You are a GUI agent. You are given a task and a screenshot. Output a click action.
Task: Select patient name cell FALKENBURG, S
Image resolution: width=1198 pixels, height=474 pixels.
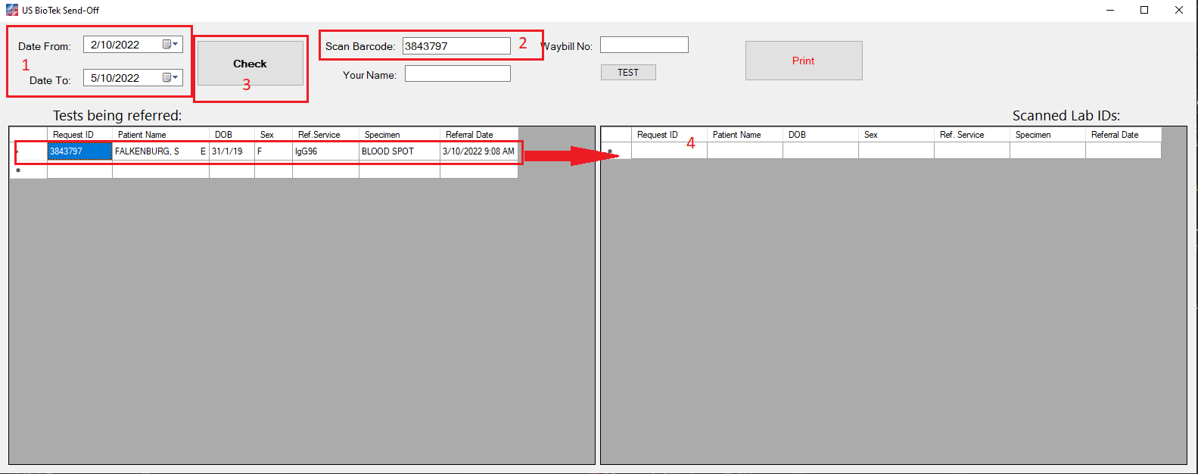click(161, 151)
